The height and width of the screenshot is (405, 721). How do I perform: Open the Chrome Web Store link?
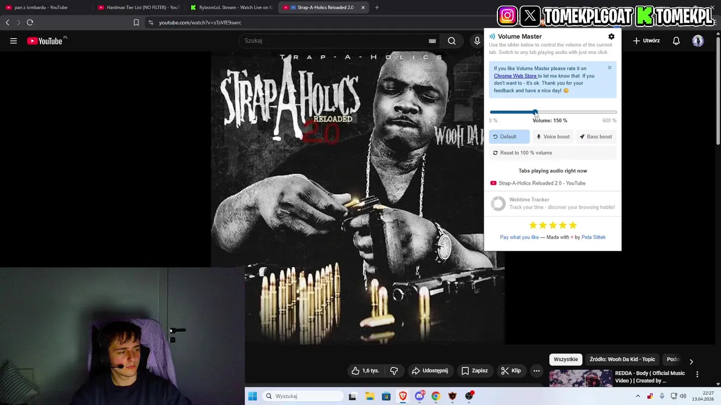click(x=515, y=76)
